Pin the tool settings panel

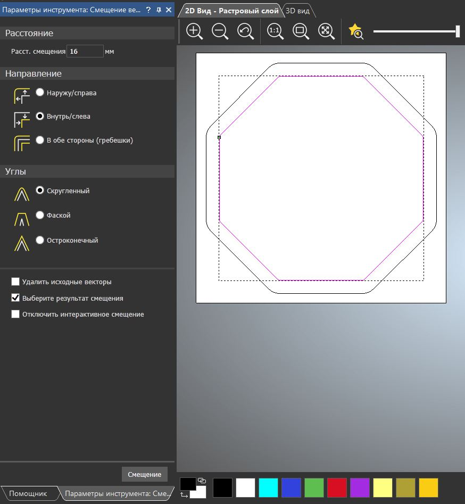click(159, 10)
